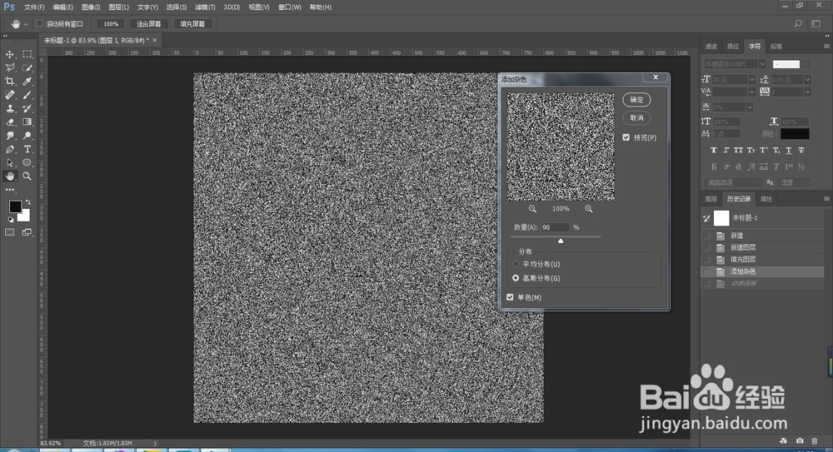
Task: Click the noise amount slider handle
Action: [561, 241]
